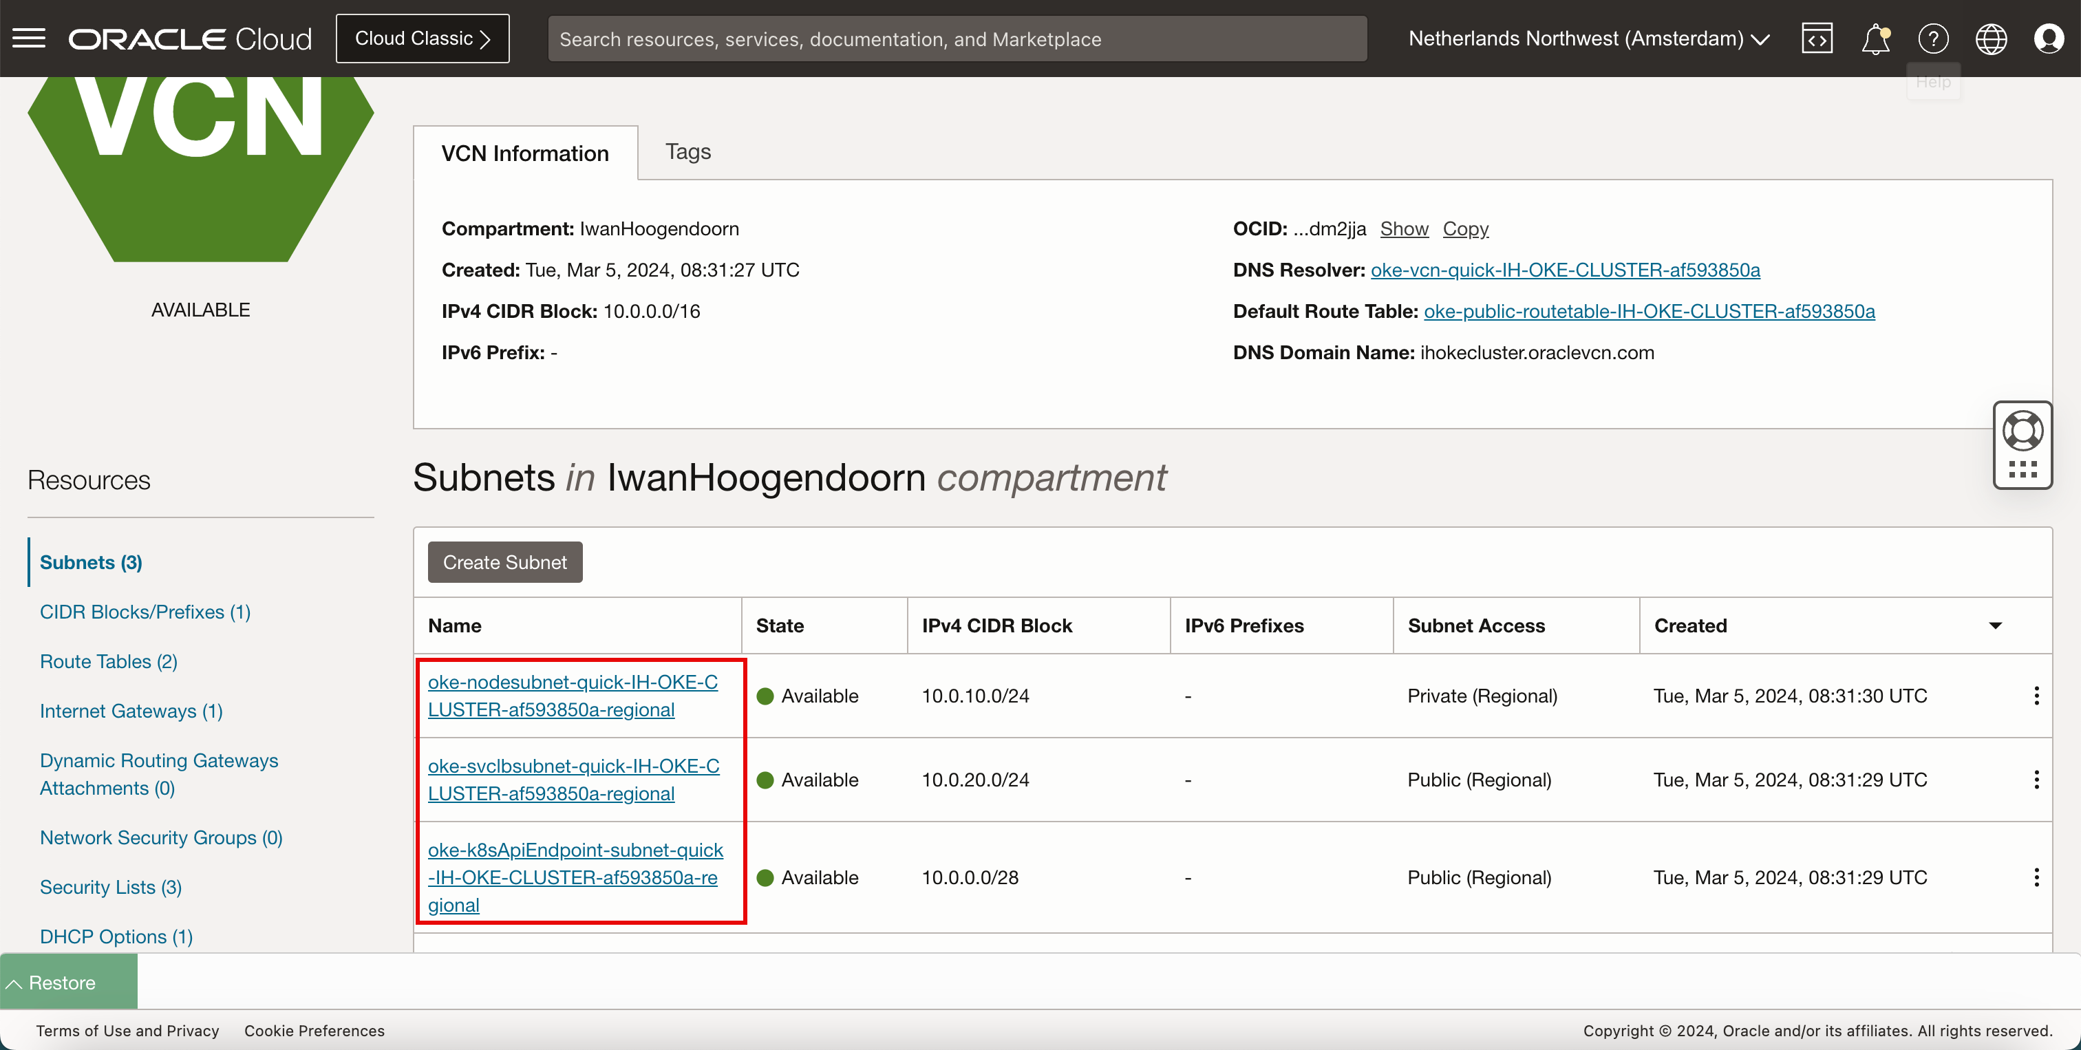Switch to Cloud Classic console
Image resolution: width=2081 pixels, height=1050 pixels.
click(x=423, y=38)
